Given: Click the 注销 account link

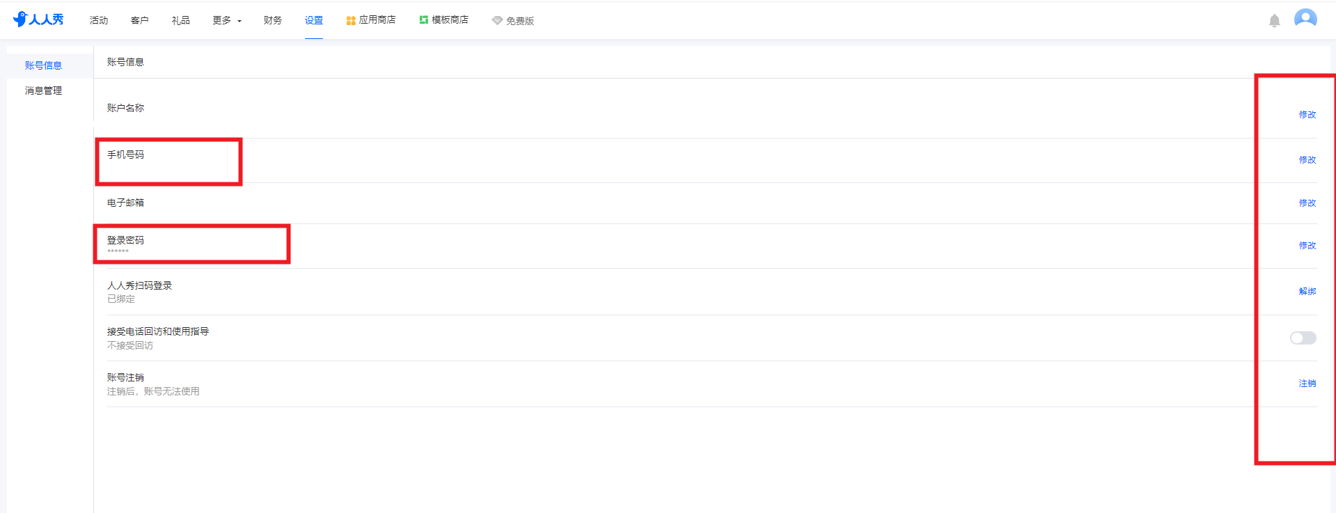Looking at the screenshot, I should tap(1307, 383).
